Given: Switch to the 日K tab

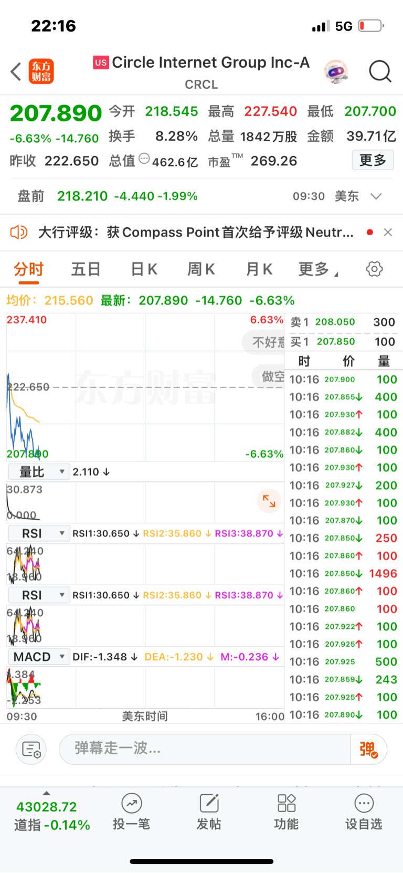Looking at the screenshot, I should click(144, 269).
